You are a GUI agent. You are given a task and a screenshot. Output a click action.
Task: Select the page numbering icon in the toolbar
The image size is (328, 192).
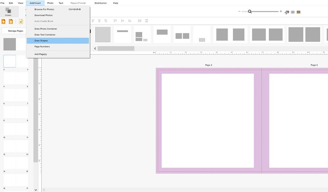(x=21, y=21)
